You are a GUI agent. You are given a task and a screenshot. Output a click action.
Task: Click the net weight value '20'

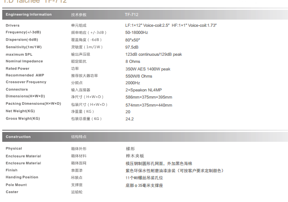[x=128, y=112]
